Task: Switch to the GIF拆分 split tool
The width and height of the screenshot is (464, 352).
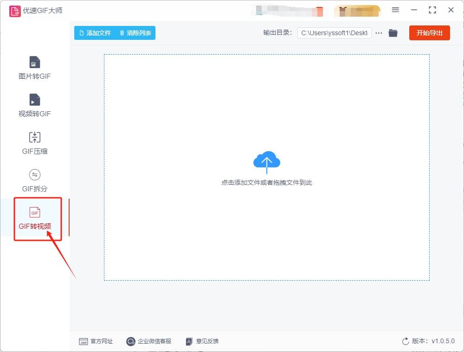Action: tap(34, 180)
